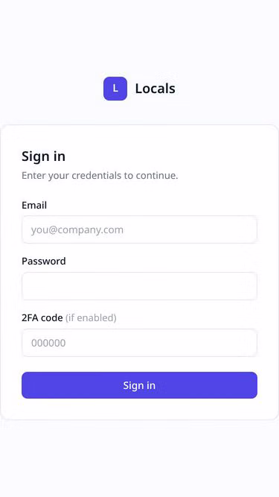Click the Sign in card heading
Image resolution: width=279 pixels, height=497 pixels.
43,156
